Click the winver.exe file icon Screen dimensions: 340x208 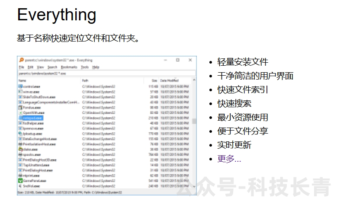click(20, 92)
